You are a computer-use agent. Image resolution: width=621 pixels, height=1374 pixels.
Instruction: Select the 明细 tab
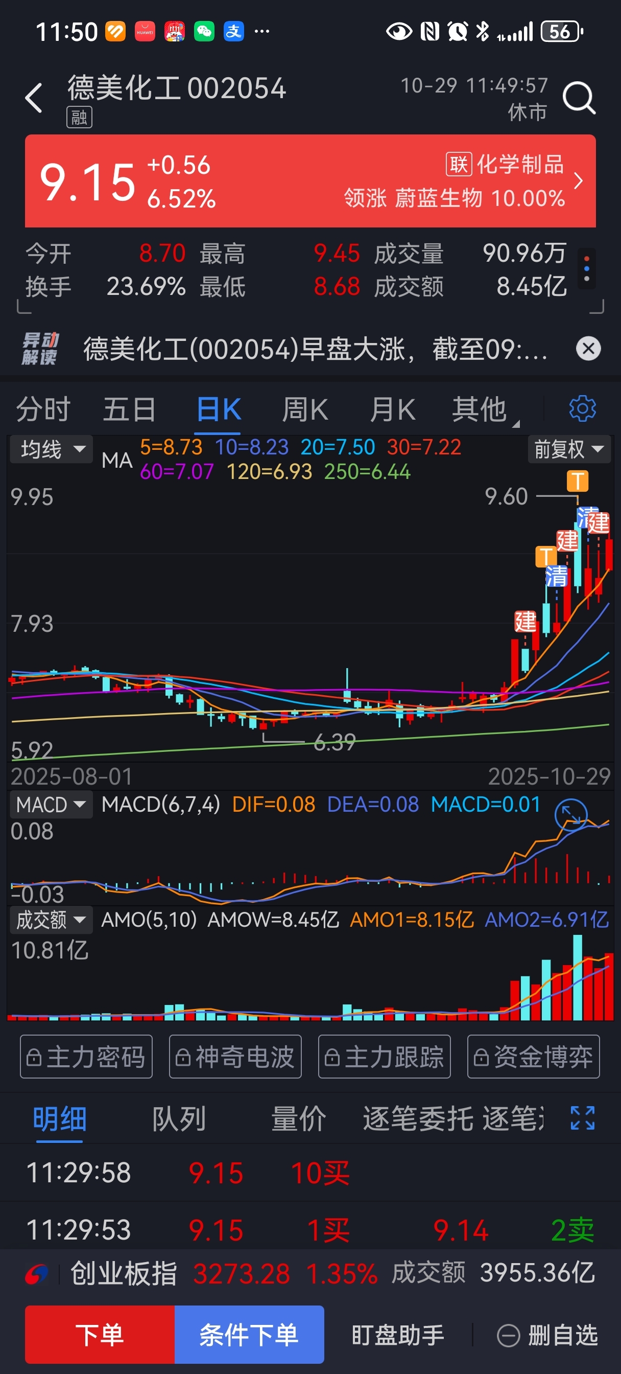60,1118
